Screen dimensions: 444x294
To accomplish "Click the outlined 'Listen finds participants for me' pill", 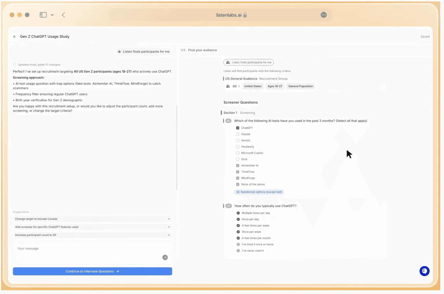I will click(249, 62).
